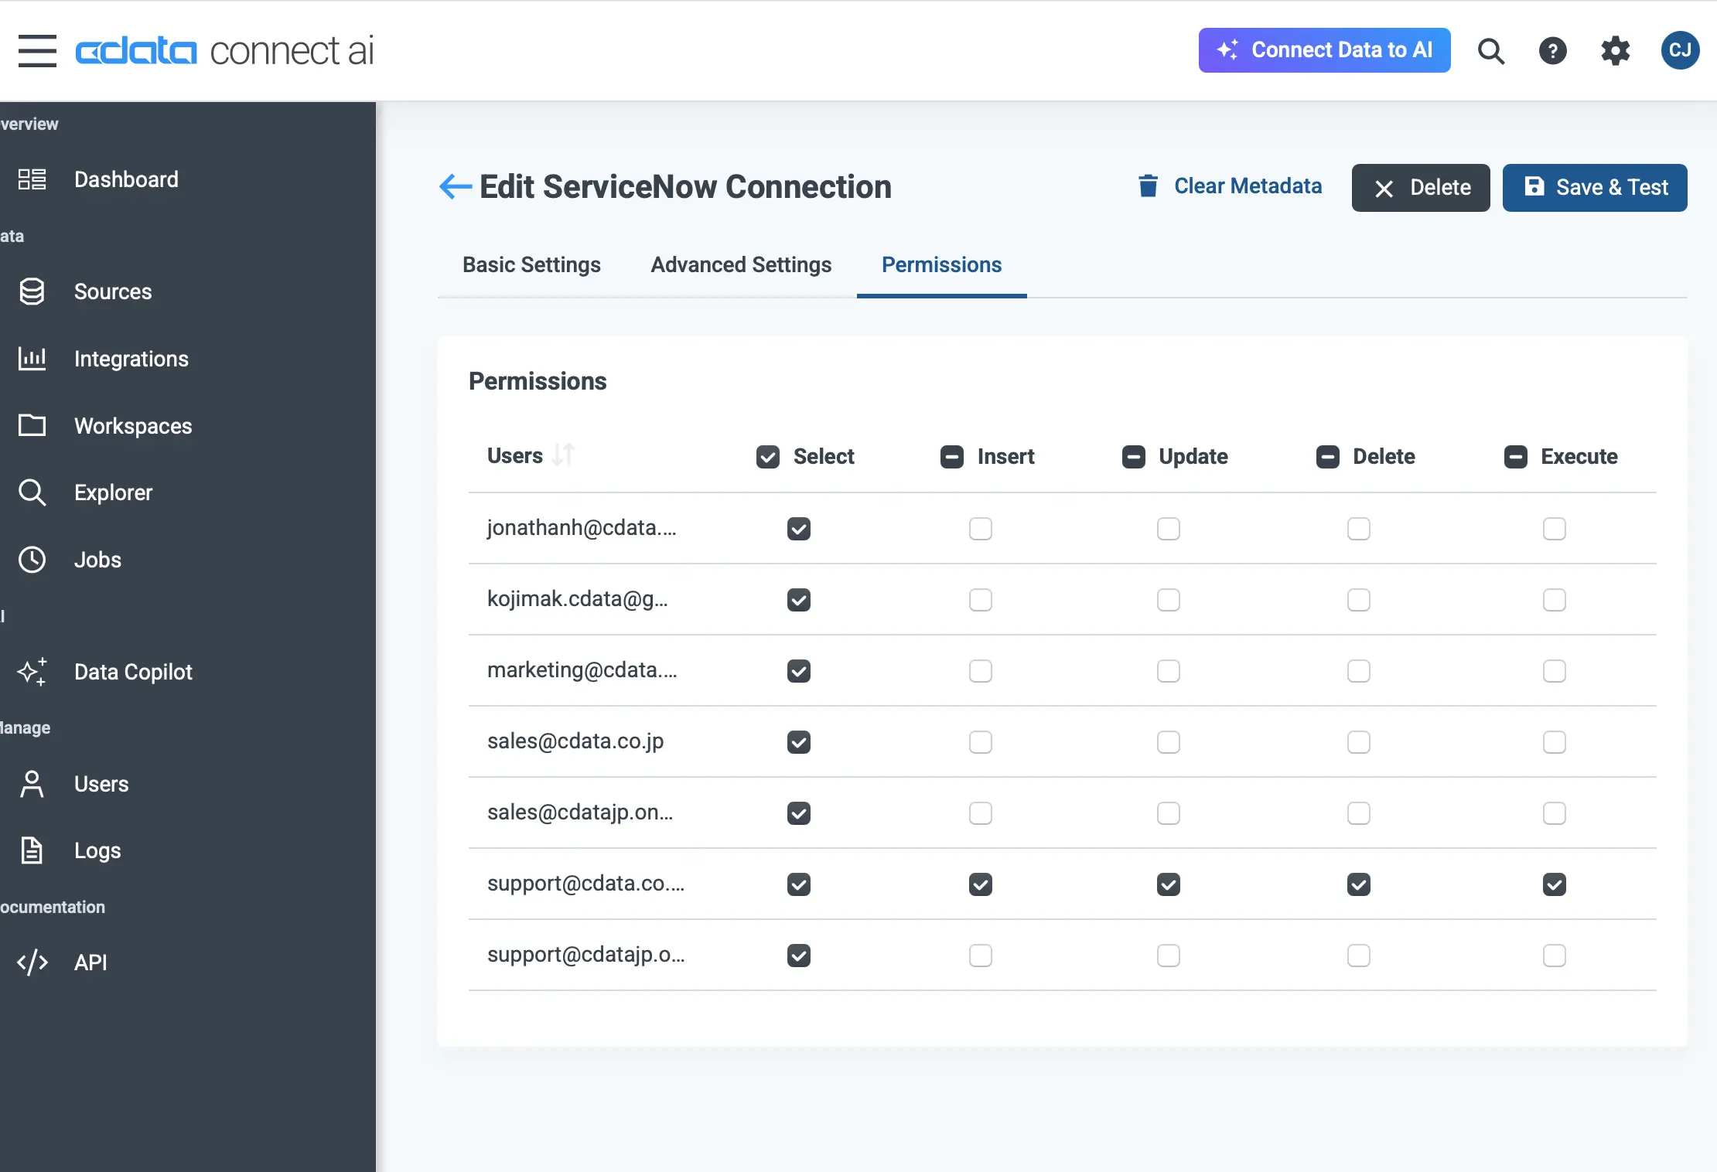1717x1172 pixels.
Task: Open Data Copilot in the sidebar
Action: (x=132, y=672)
